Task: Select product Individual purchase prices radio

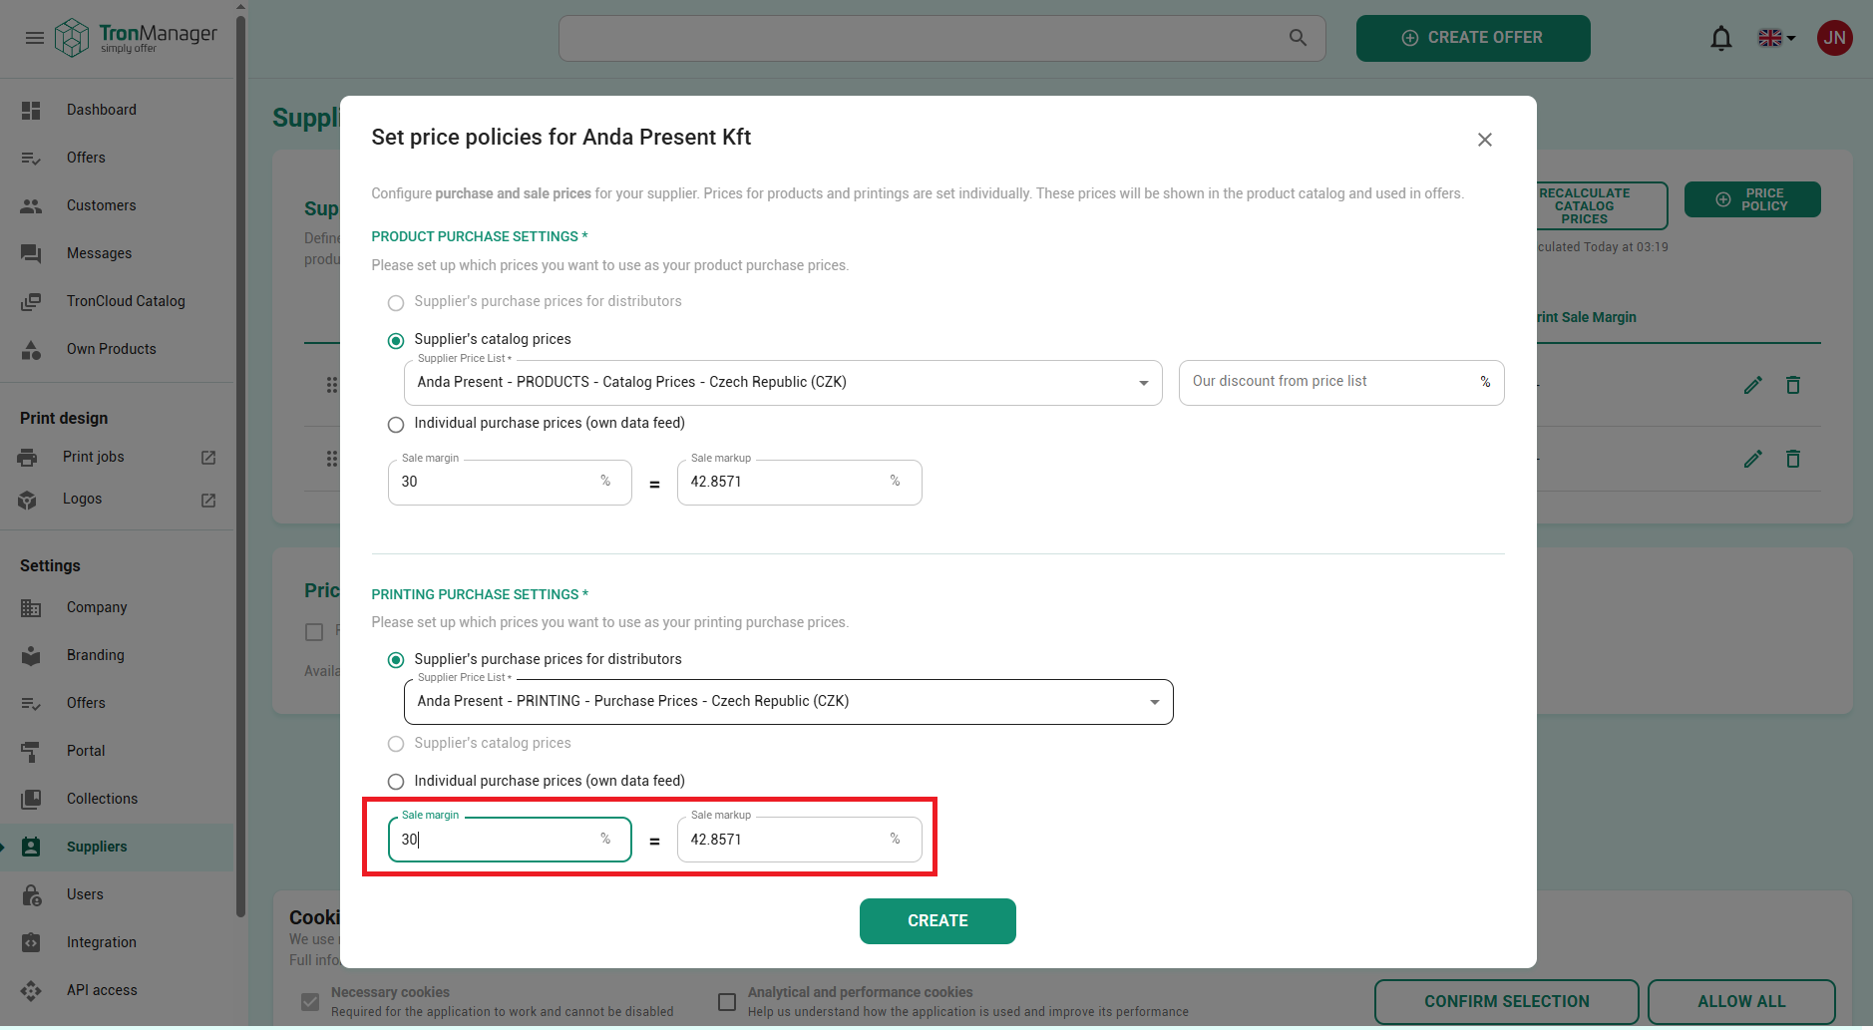Action: [396, 424]
